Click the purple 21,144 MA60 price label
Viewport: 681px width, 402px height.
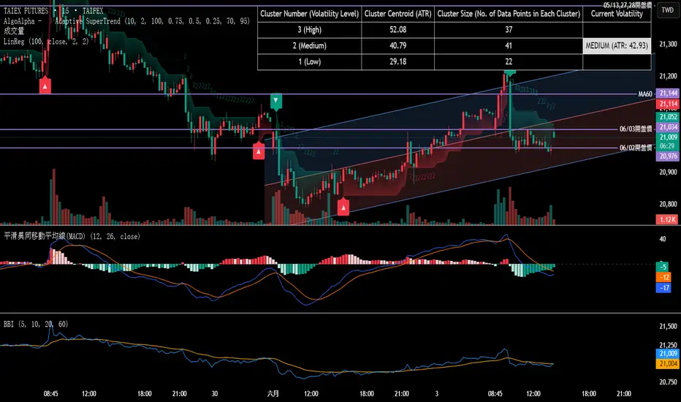pos(668,93)
